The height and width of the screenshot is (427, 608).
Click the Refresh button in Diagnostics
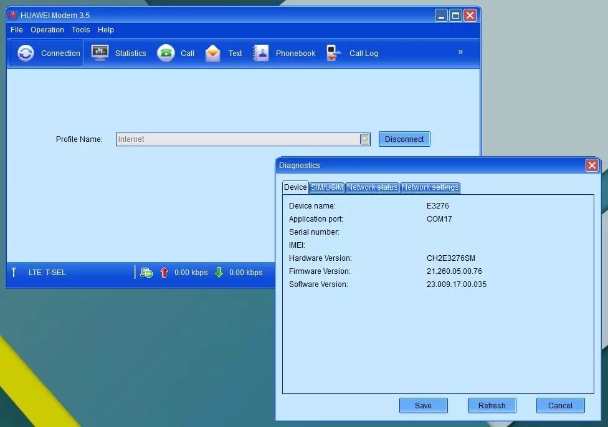(492, 405)
